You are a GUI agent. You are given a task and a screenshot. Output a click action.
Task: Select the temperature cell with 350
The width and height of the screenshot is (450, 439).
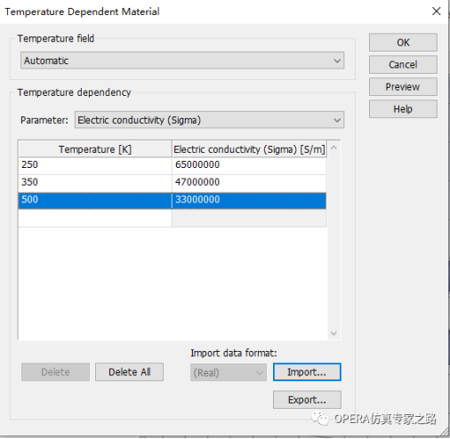coord(95,182)
